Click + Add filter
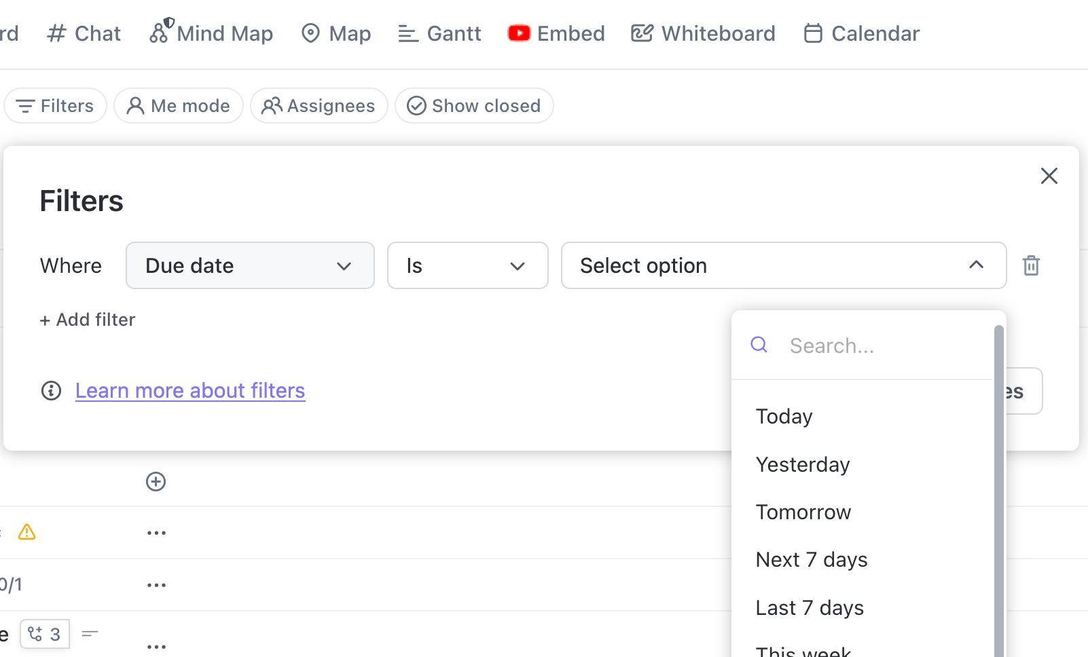1088x657 pixels. point(88,320)
